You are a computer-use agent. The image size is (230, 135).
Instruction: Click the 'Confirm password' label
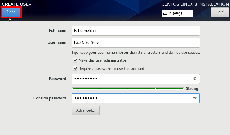[x=50, y=98]
